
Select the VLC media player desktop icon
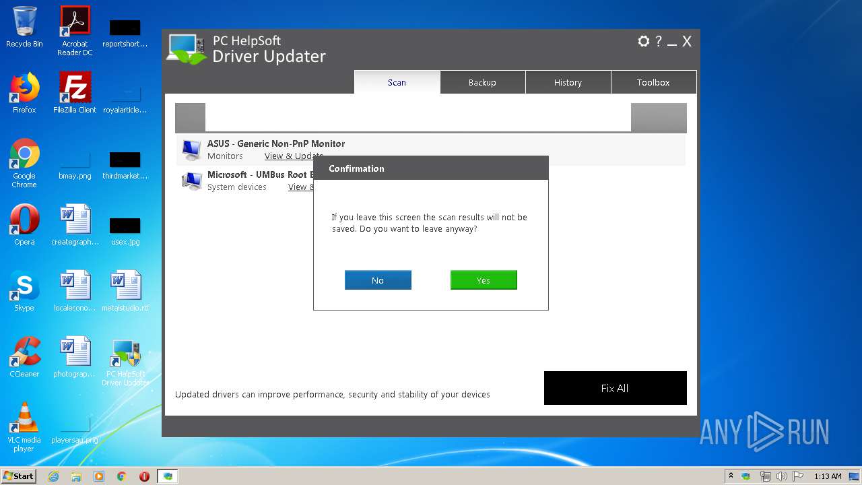[24, 427]
